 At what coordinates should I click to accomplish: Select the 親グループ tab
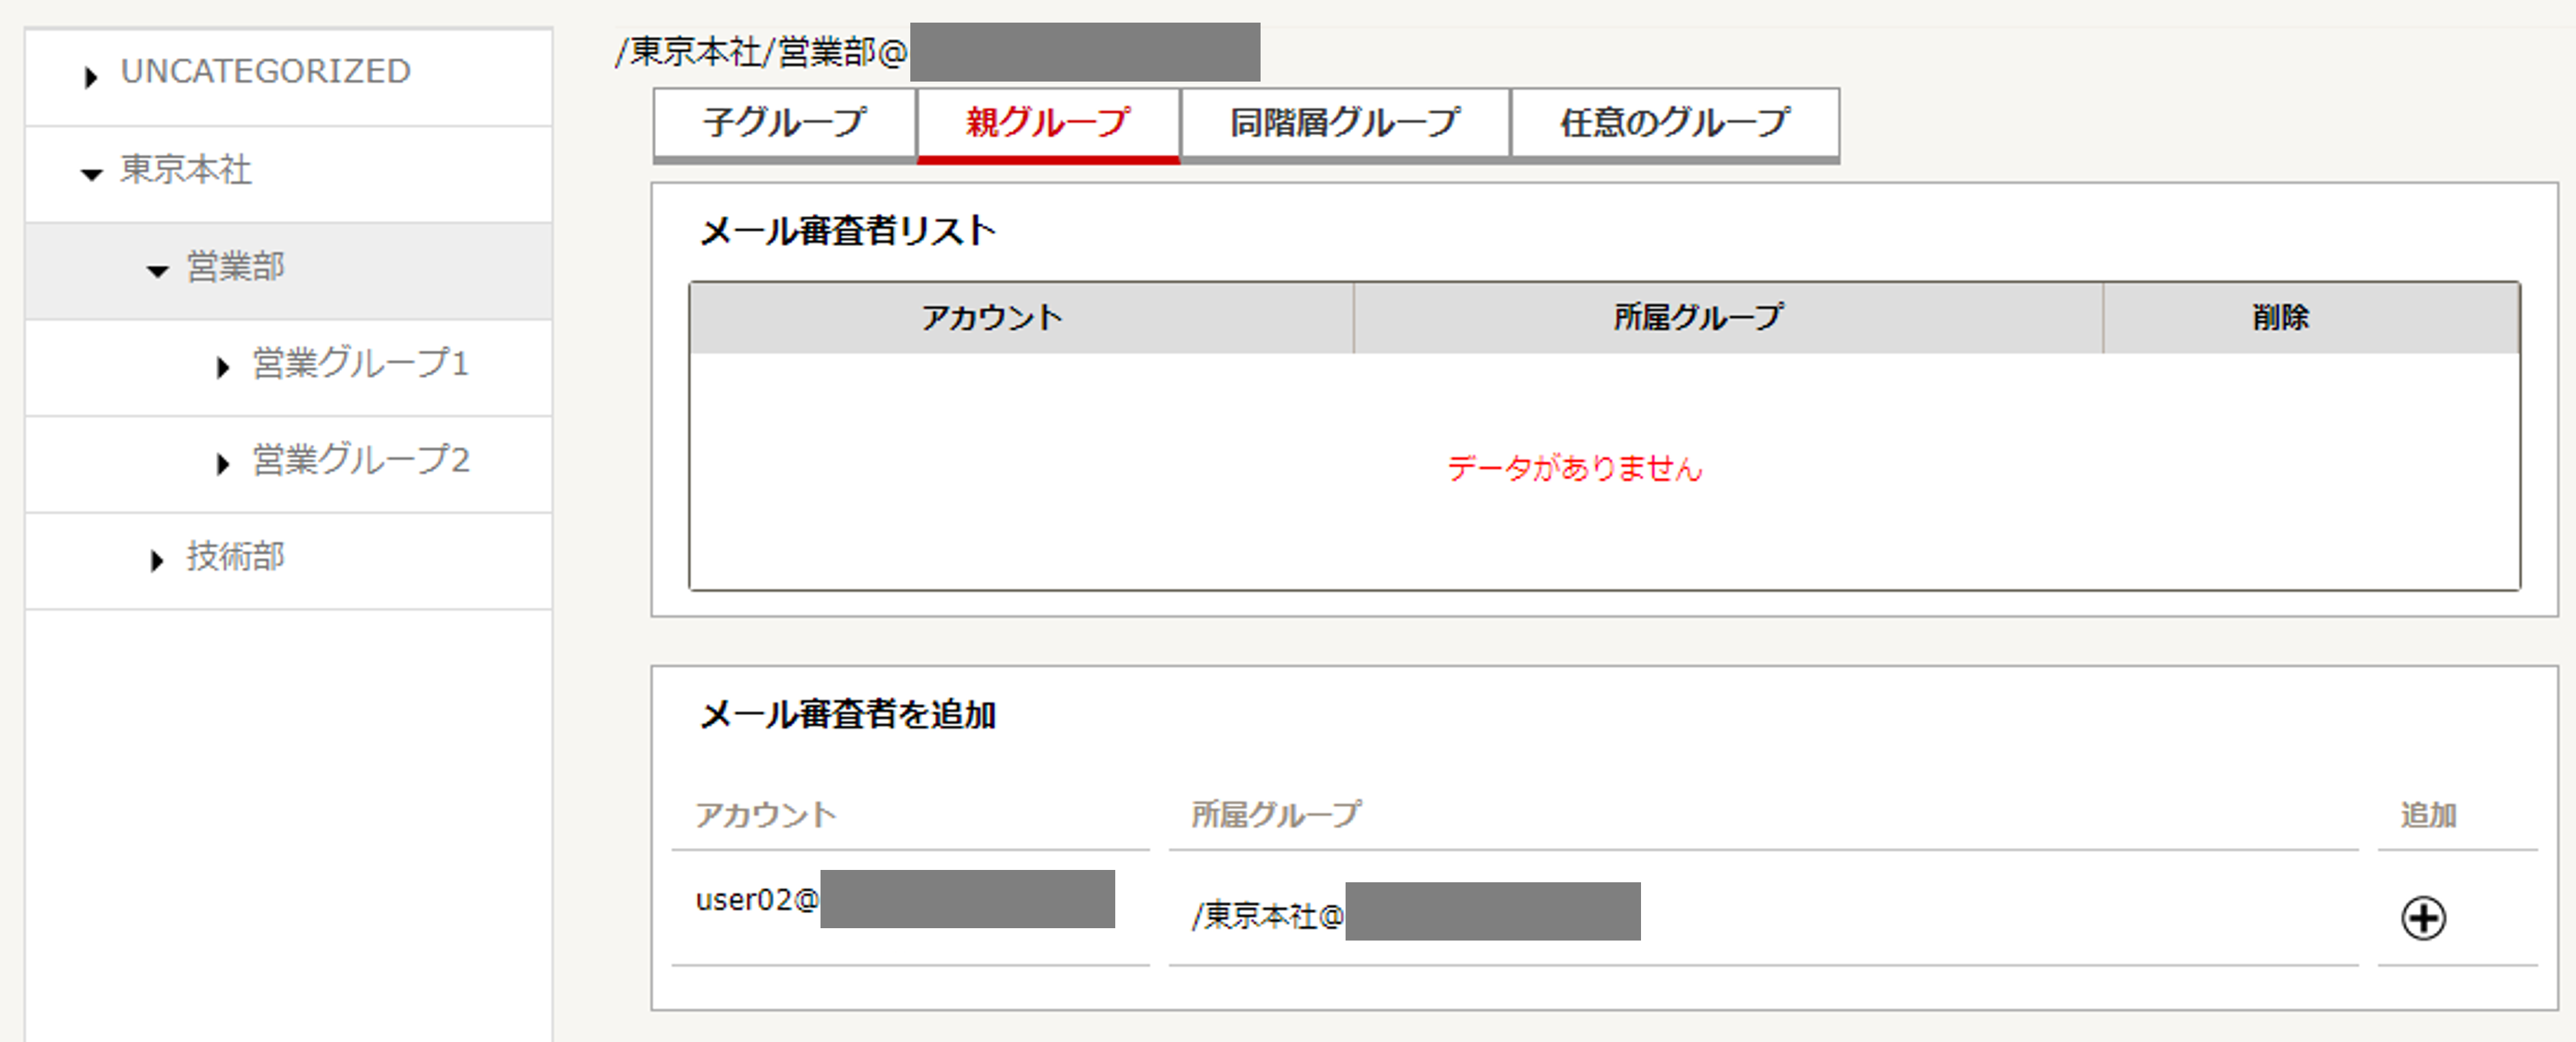click(x=1048, y=124)
